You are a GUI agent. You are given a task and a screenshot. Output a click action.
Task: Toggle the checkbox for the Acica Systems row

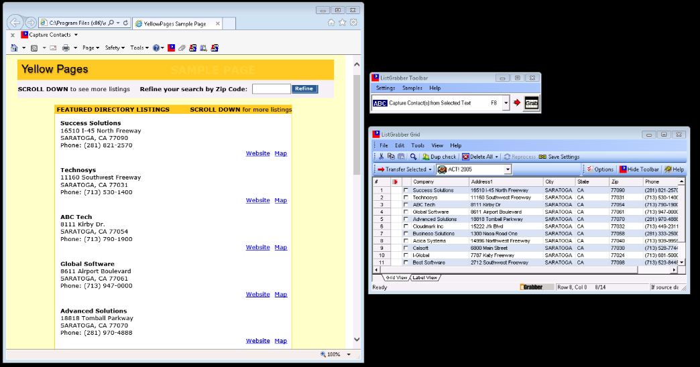pyautogui.click(x=406, y=241)
